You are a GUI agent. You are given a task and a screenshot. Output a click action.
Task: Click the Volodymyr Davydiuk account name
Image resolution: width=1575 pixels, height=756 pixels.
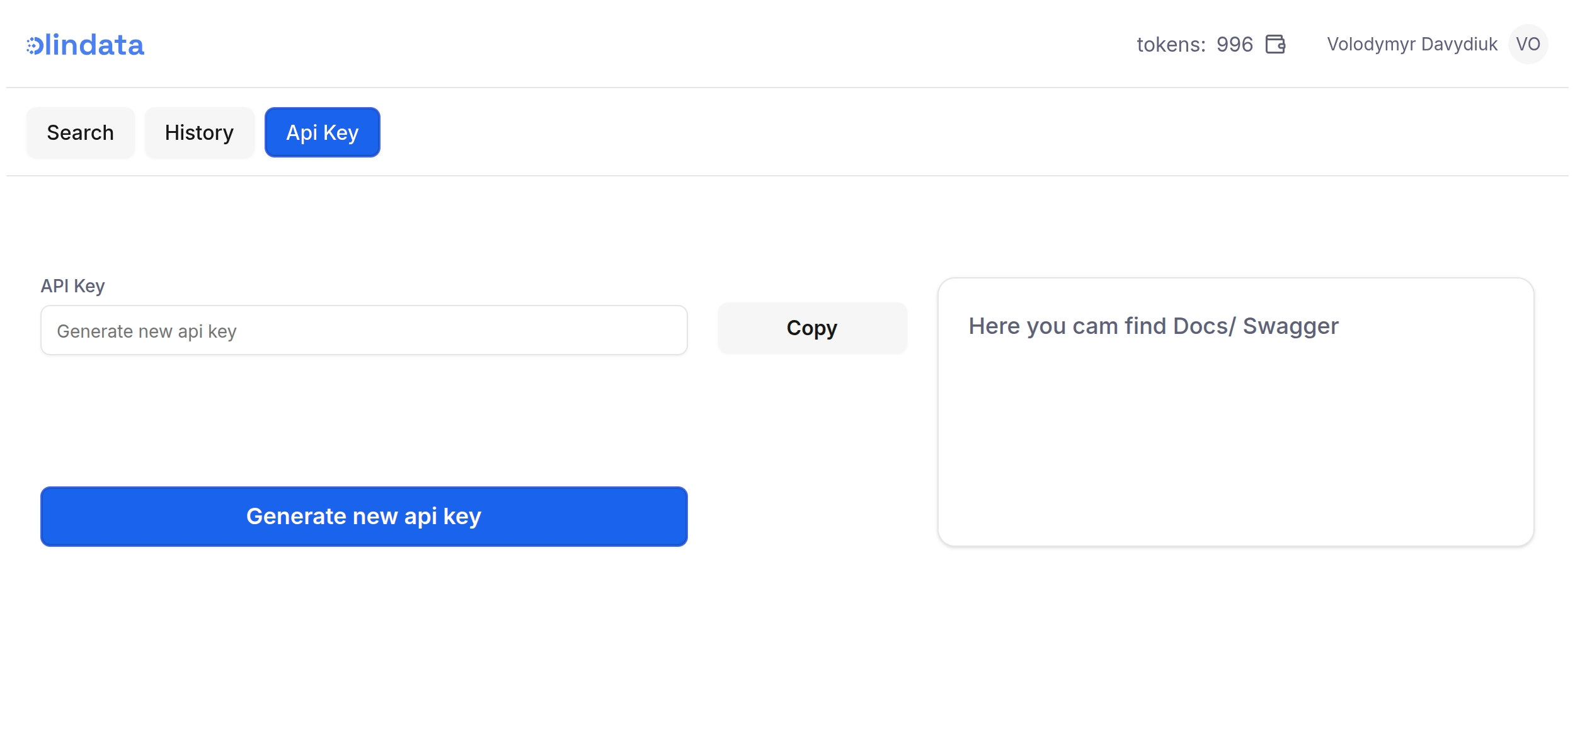tap(1412, 44)
